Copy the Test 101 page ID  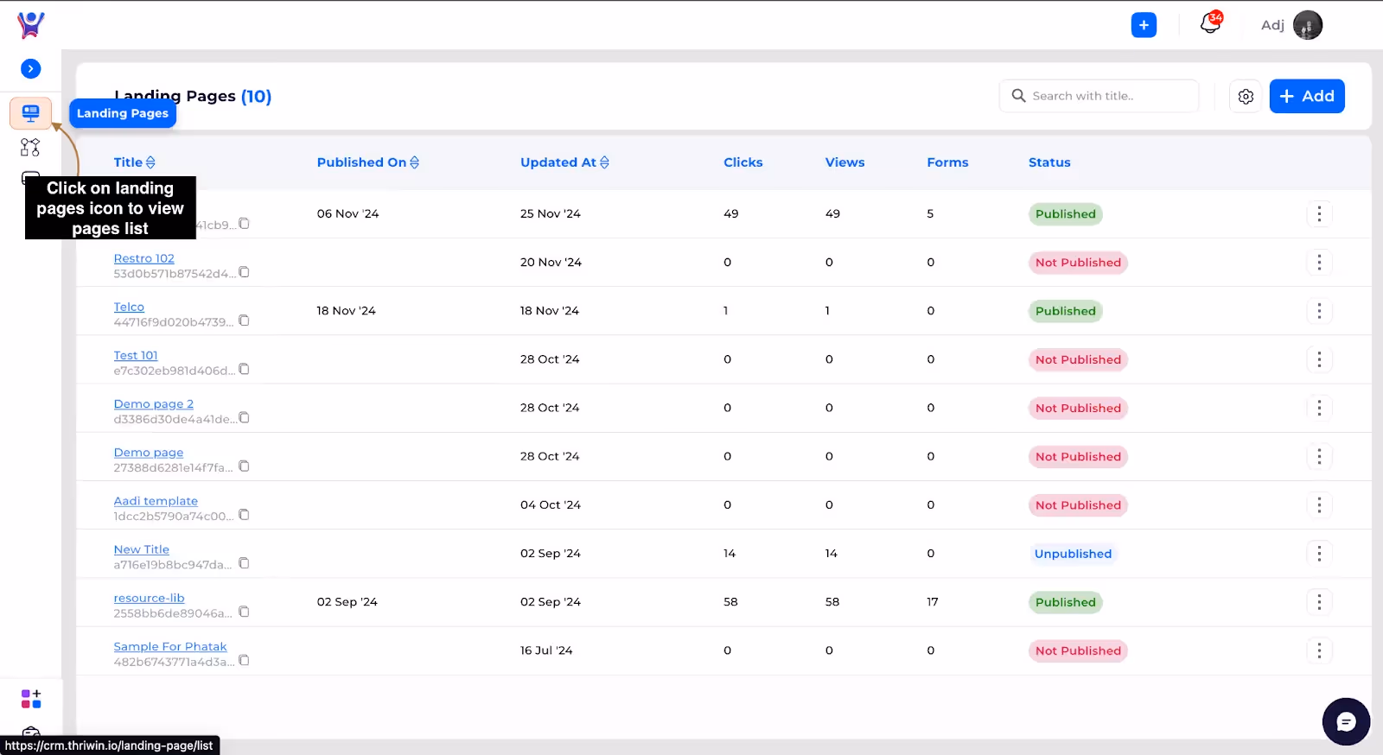[245, 369]
